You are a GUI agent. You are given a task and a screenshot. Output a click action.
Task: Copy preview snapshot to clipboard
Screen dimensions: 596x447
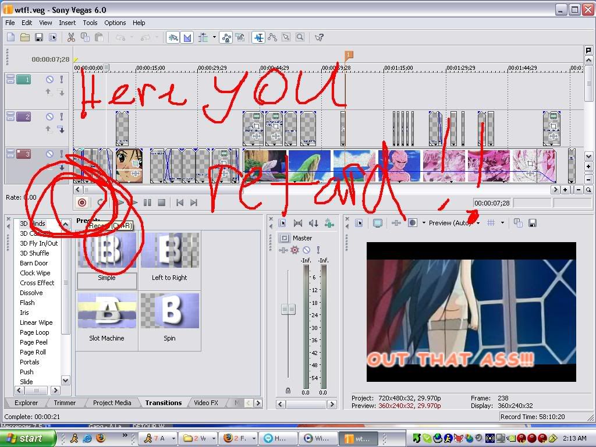518,223
